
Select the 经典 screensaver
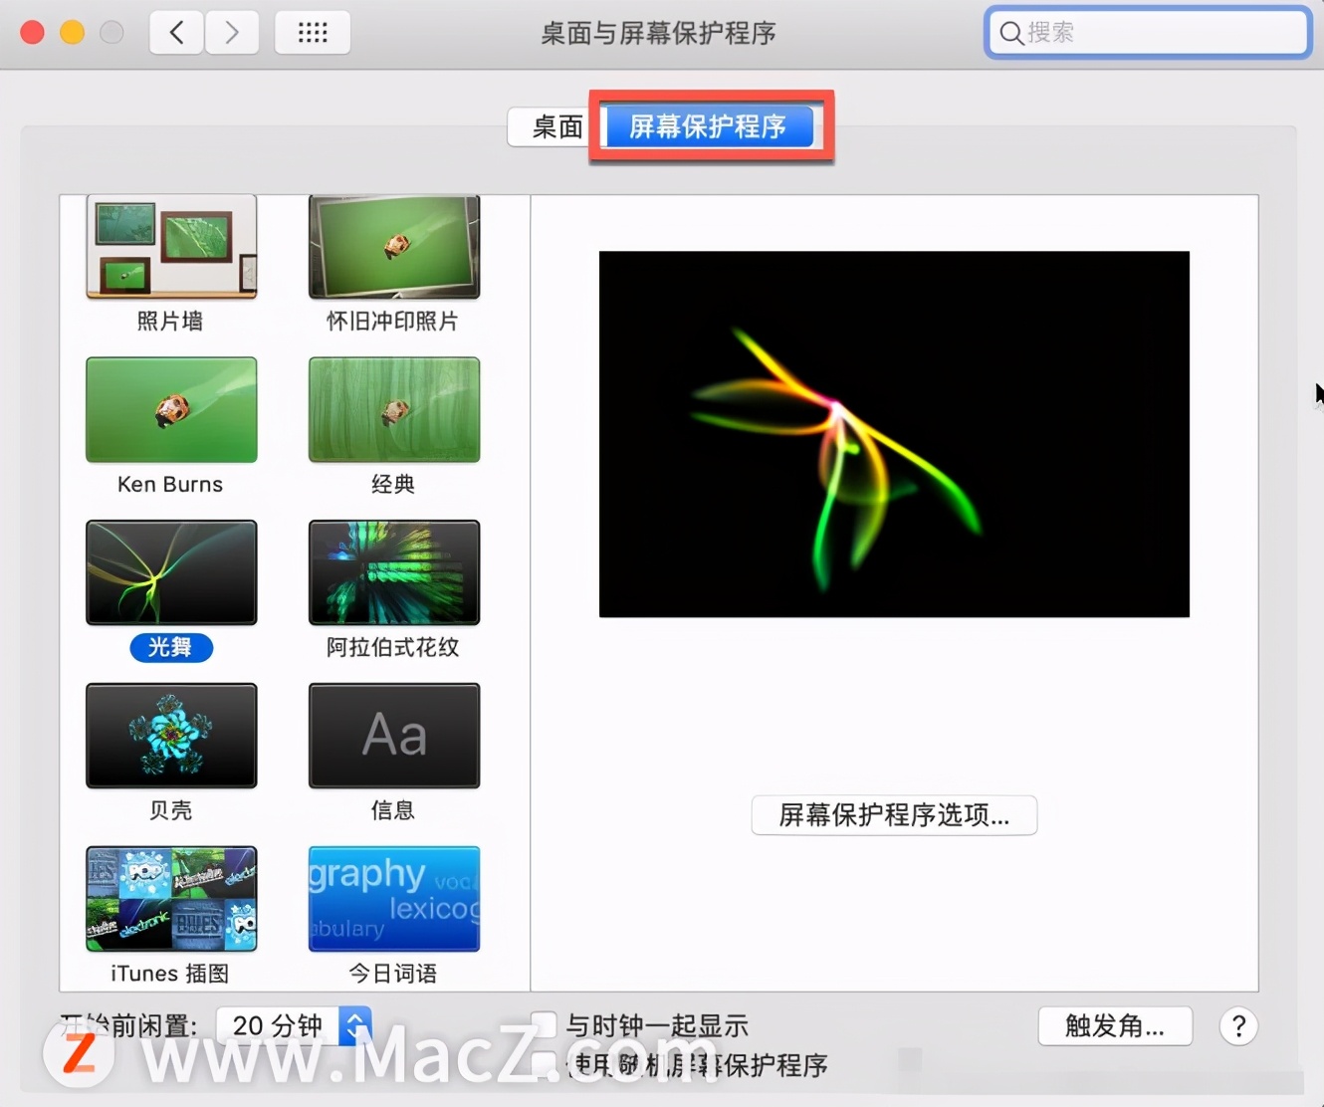393,409
